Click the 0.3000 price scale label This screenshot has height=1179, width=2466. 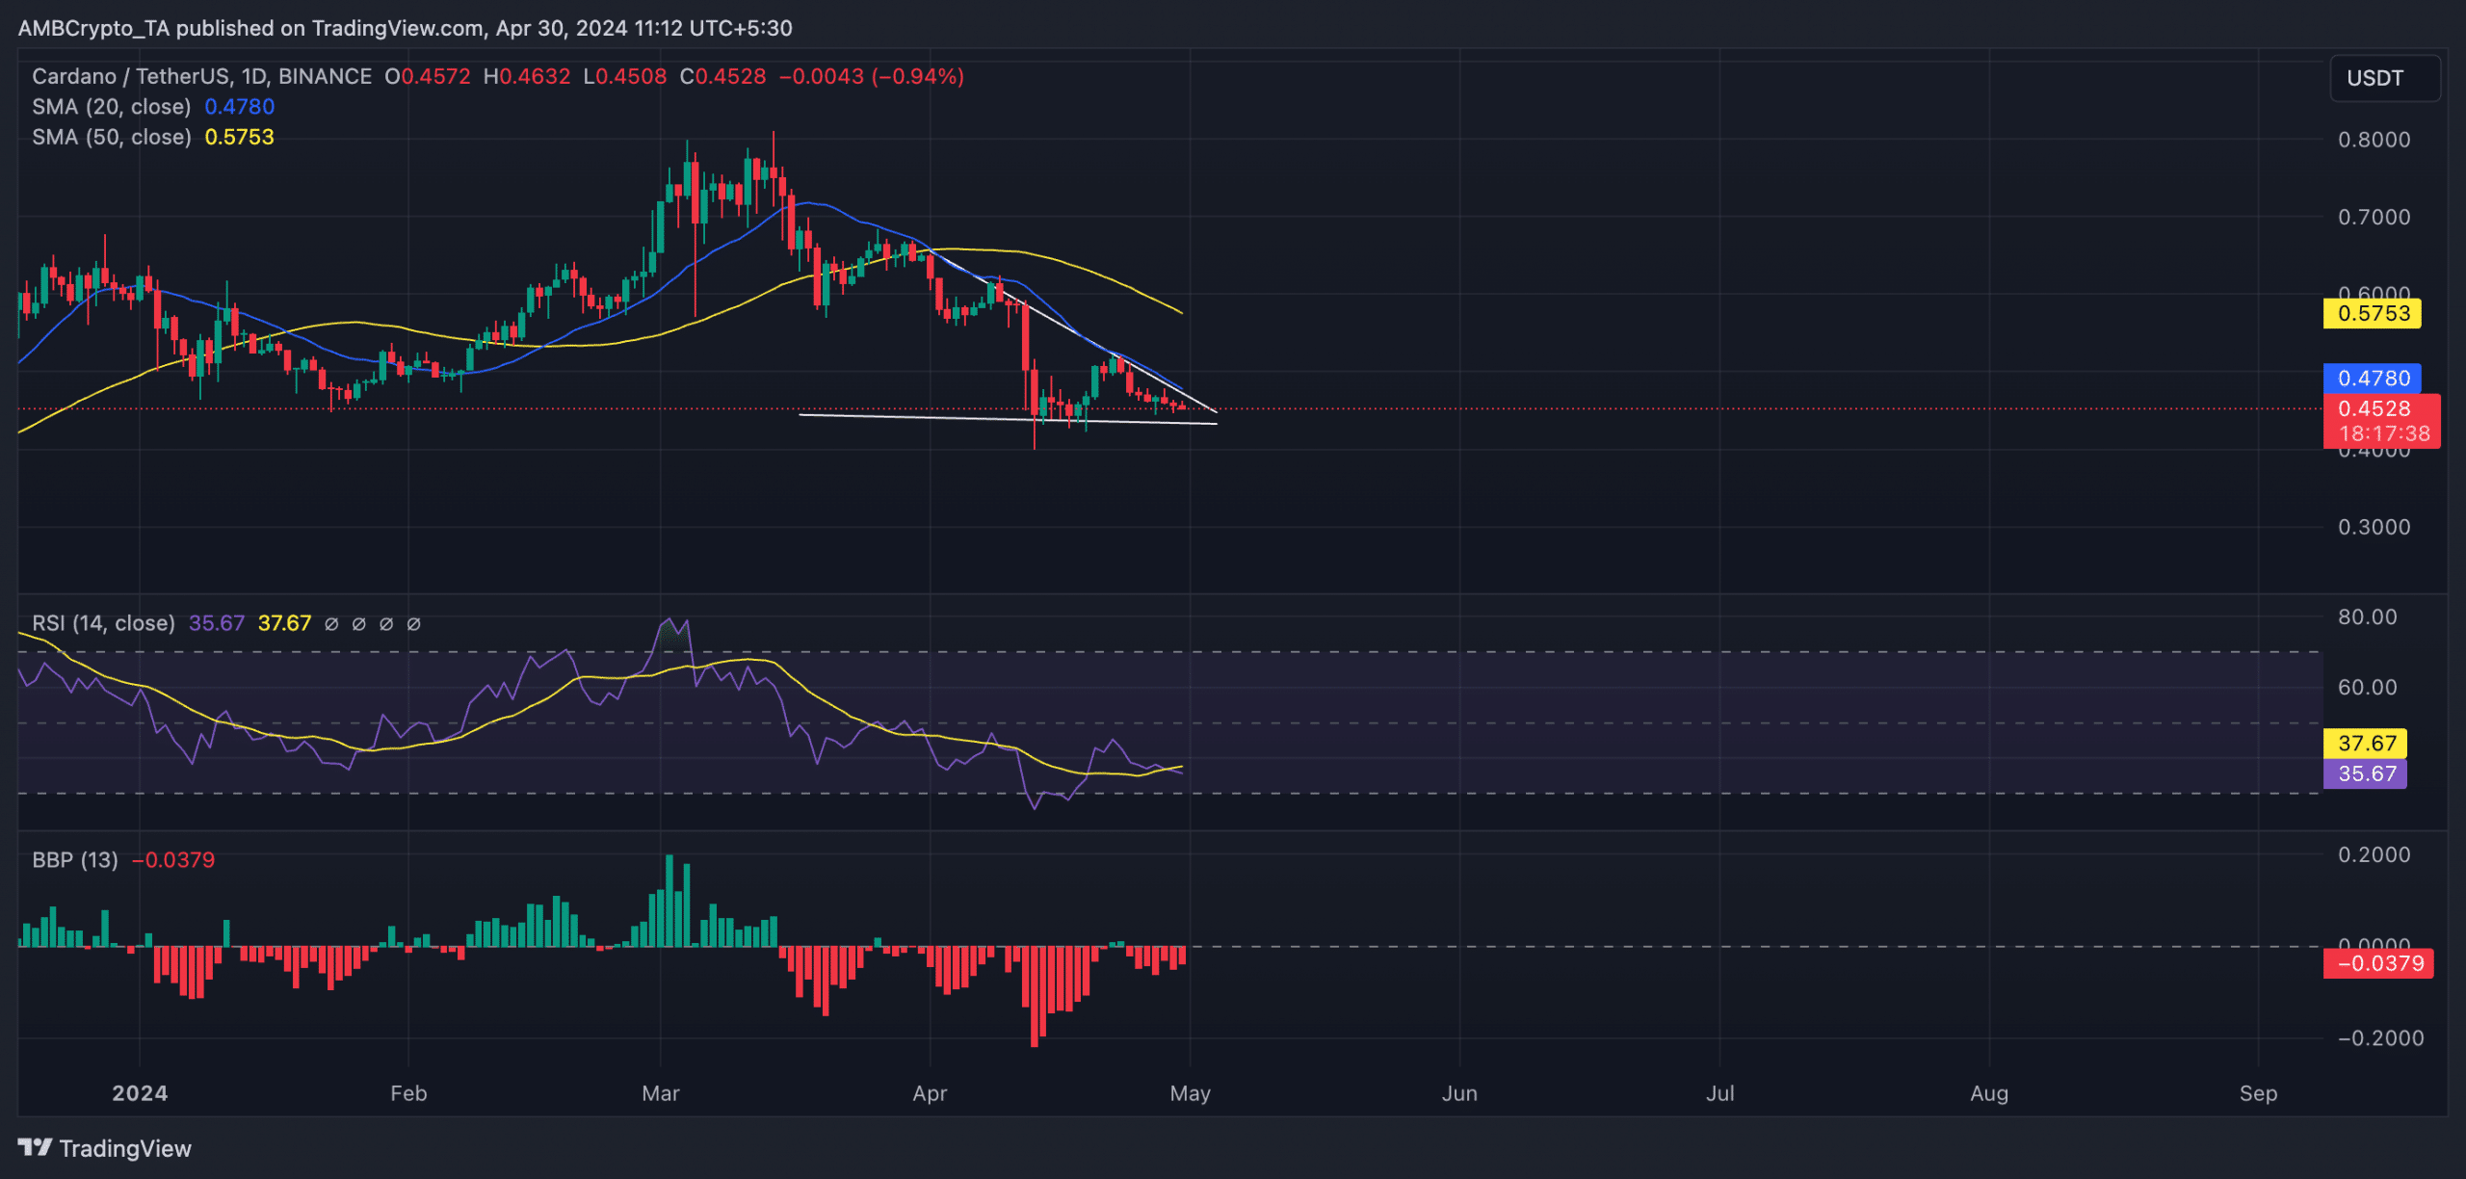click(2374, 527)
